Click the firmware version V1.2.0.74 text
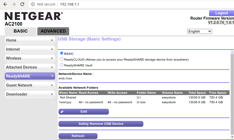234x140 pixels. click(221, 22)
